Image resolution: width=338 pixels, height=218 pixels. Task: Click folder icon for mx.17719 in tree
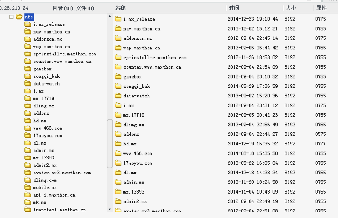tap(28, 98)
